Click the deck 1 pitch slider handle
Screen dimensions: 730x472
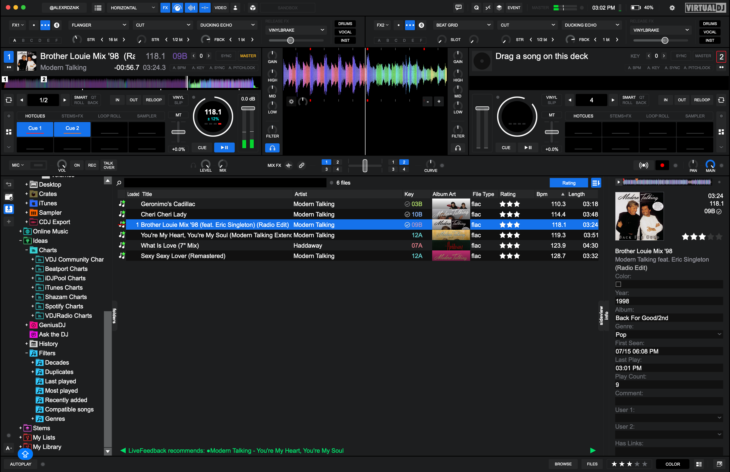click(178, 132)
